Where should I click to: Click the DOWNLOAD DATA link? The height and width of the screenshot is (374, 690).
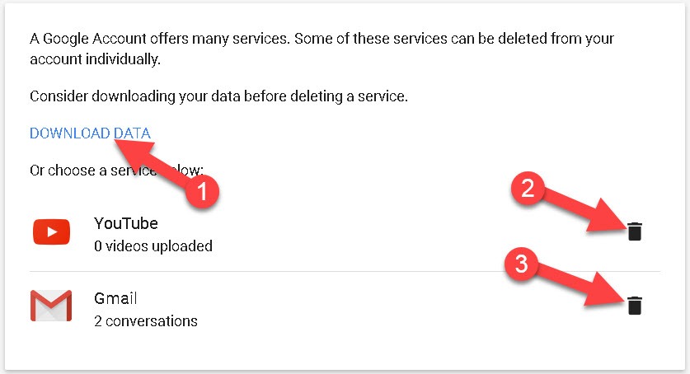(90, 133)
